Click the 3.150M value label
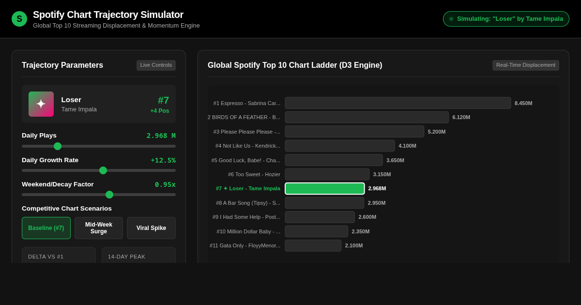Image resolution: width=581 pixels, height=305 pixels. [x=382, y=174]
